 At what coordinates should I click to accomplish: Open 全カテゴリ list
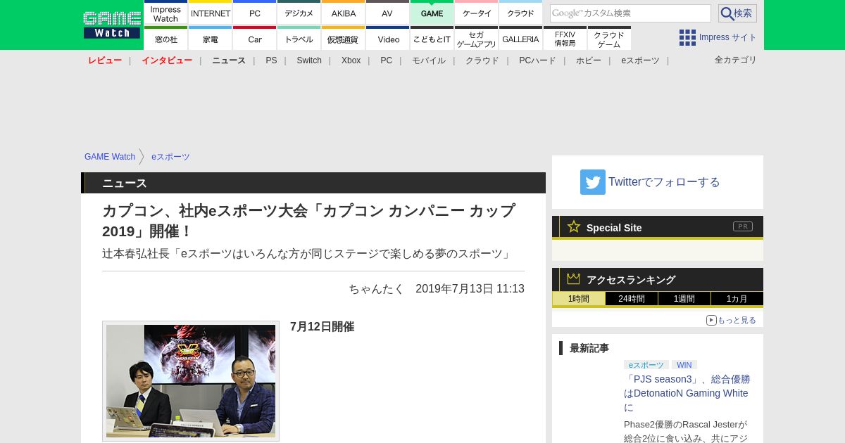click(x=736, y=60)
